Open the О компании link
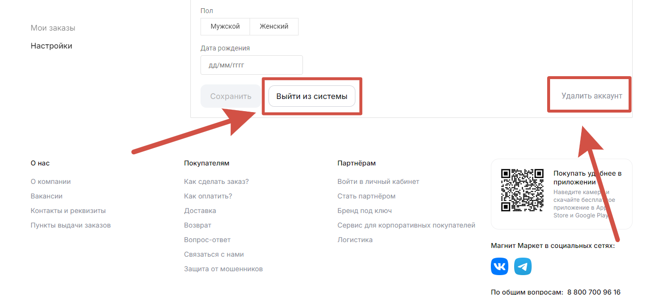Viewport: 653px width, 295px height. point(50,181)
